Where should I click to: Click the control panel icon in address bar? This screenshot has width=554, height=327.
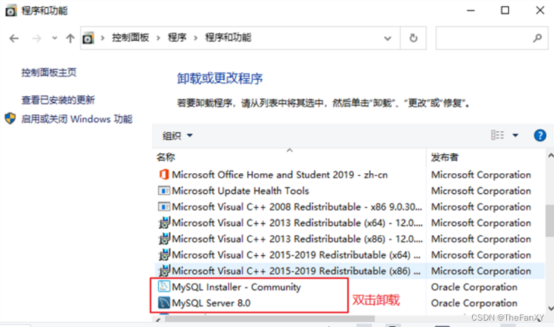click(x=88, y=38)
